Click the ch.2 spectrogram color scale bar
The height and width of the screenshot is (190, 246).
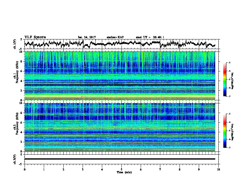(x=225, y=131)
